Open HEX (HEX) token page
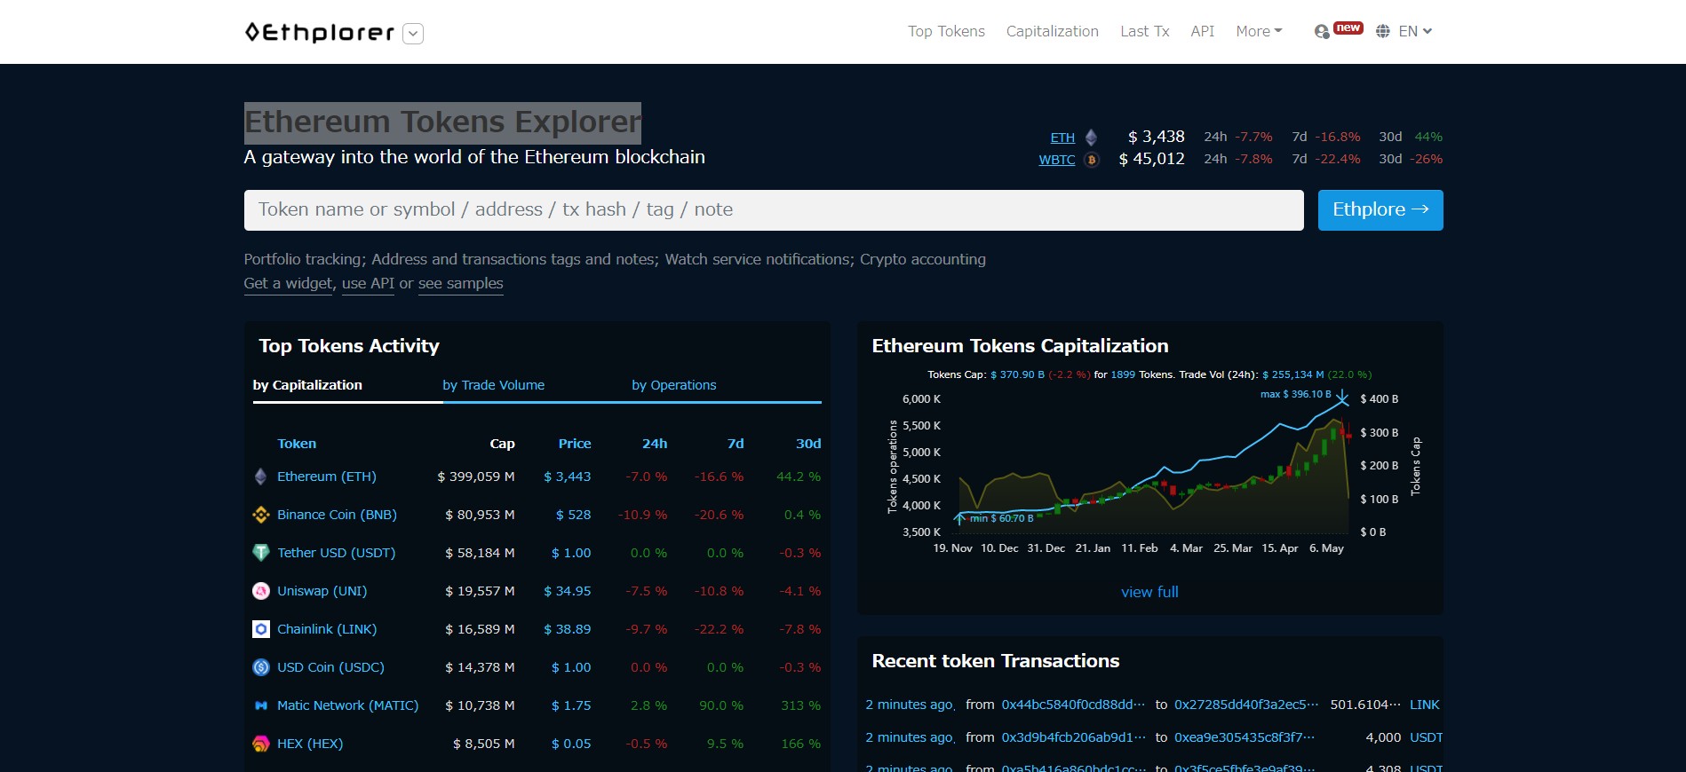Image resolution: width=1686 pixels, height=772 pixels. tap(310, 744)
